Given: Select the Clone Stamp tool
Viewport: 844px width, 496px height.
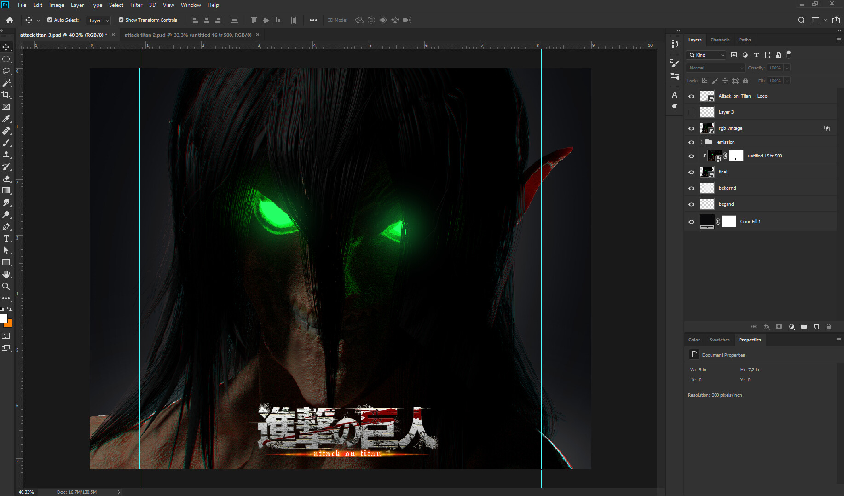Looking at the screenshot, I should click(x=6, y=155).
